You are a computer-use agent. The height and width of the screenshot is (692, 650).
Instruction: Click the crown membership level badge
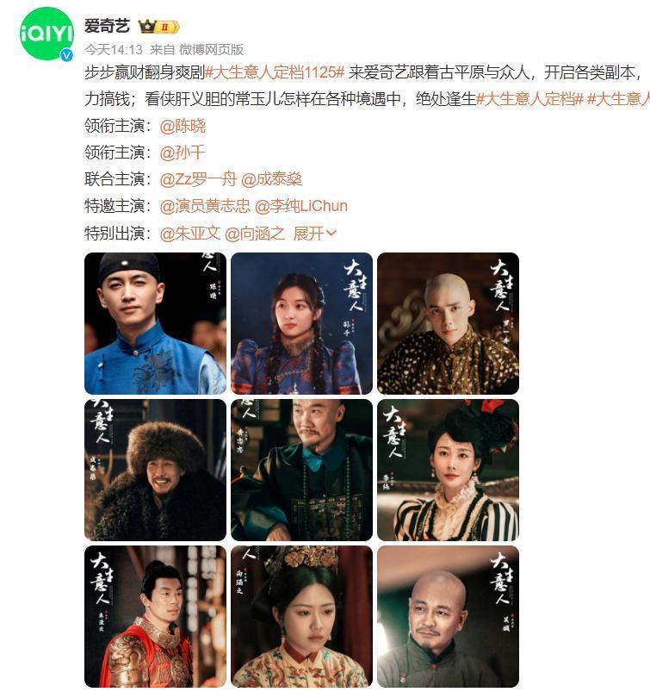(158, 27)
